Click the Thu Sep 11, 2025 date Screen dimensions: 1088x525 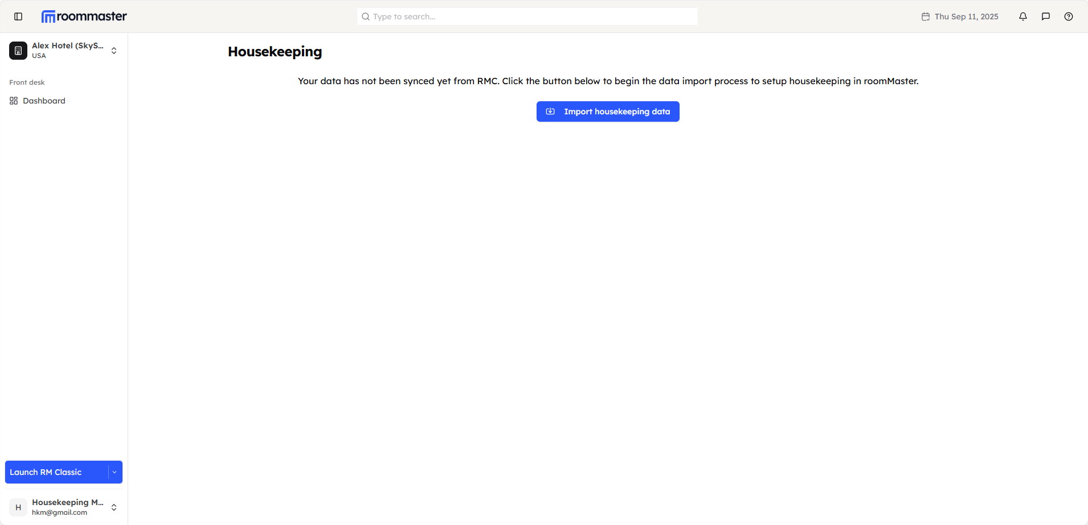click(966, 16)
